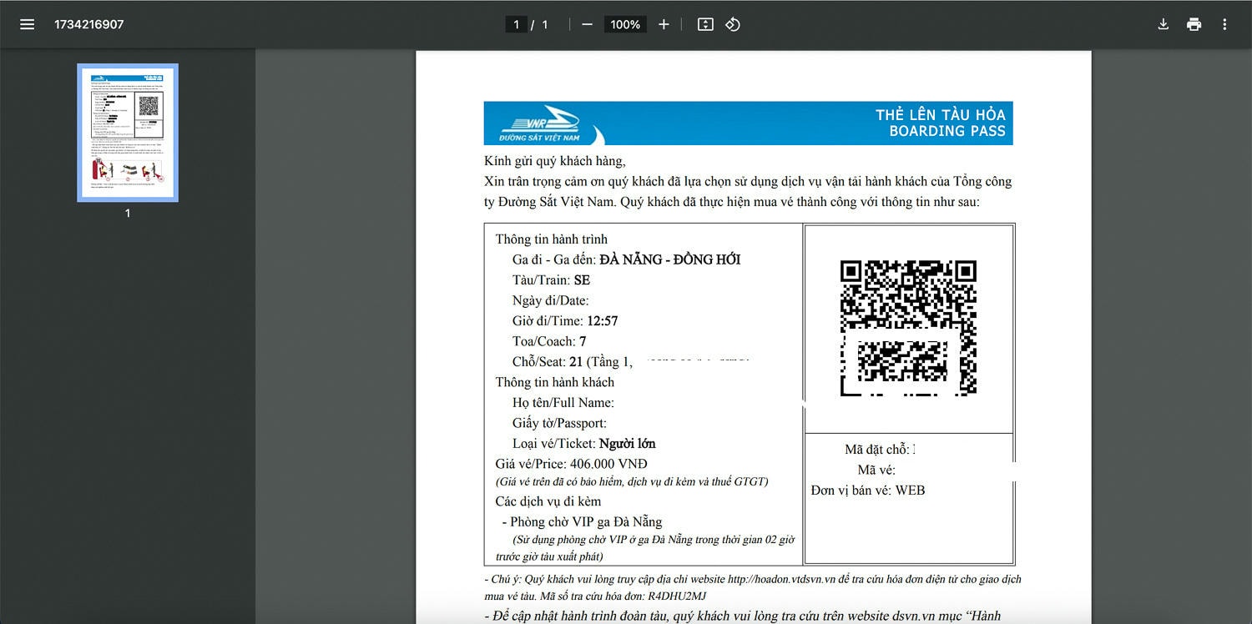The image size is (1252, 624).
Task: Download the PDF file
Action: click(x=1163, y=24)
